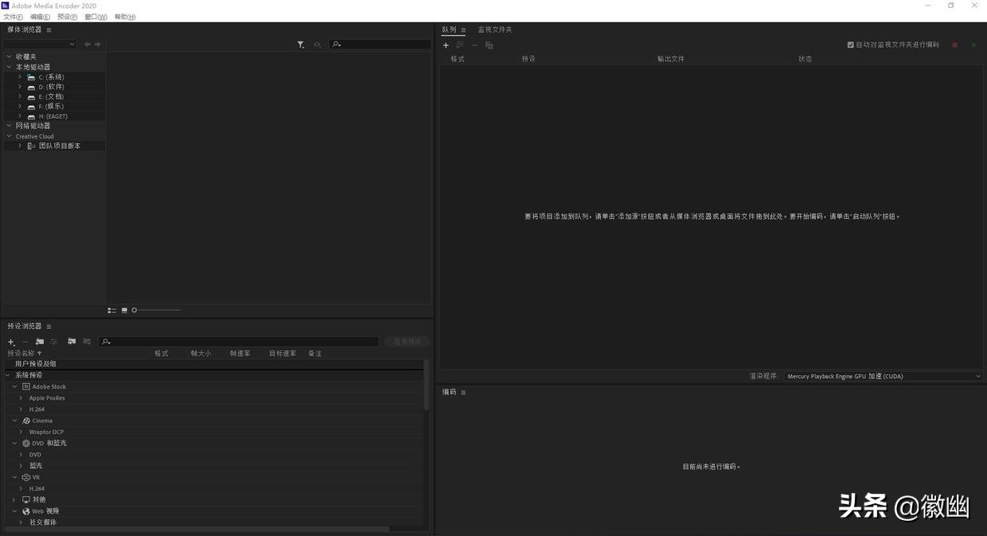Open the 编辑(E) menu
The image size is (987, 536).
40,17
